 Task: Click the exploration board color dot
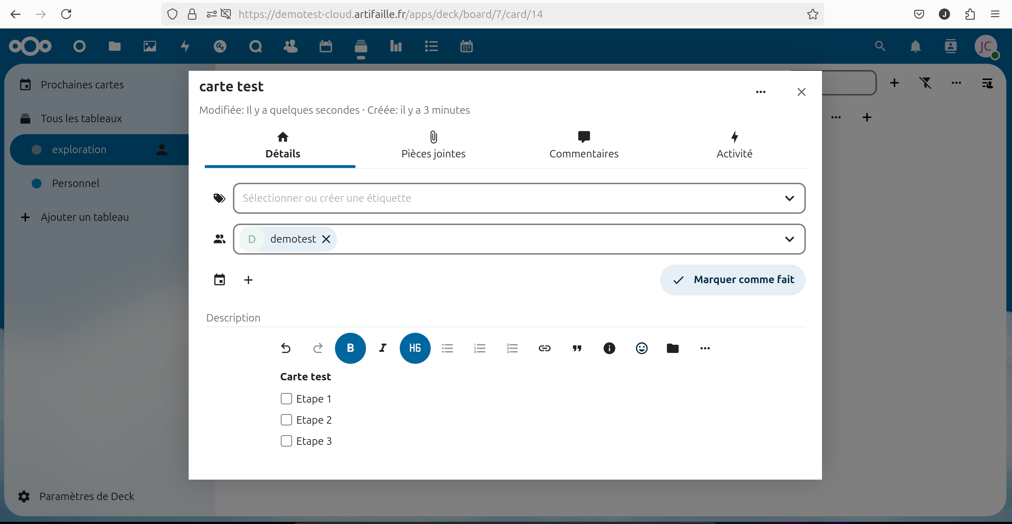pyautogui.click(x=37, y=149)
